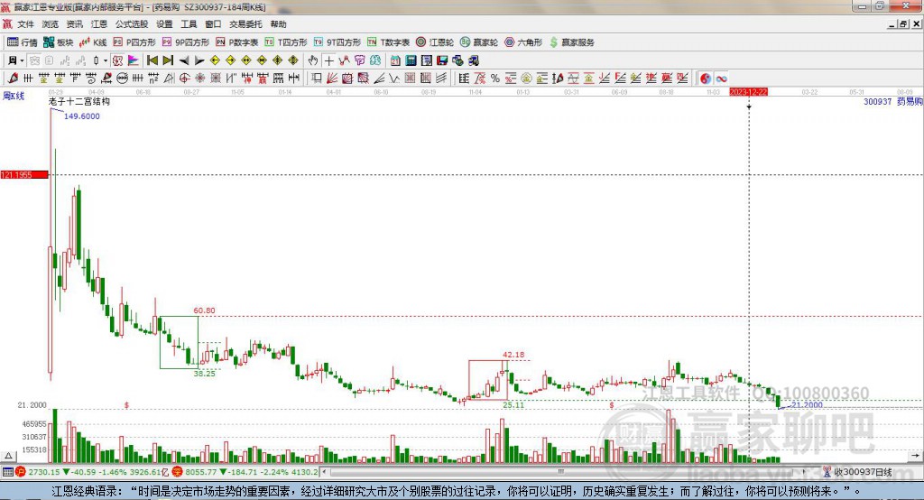Click the black right arrow icon
Screen dimensions: 924x500
[x=199, y=60]
